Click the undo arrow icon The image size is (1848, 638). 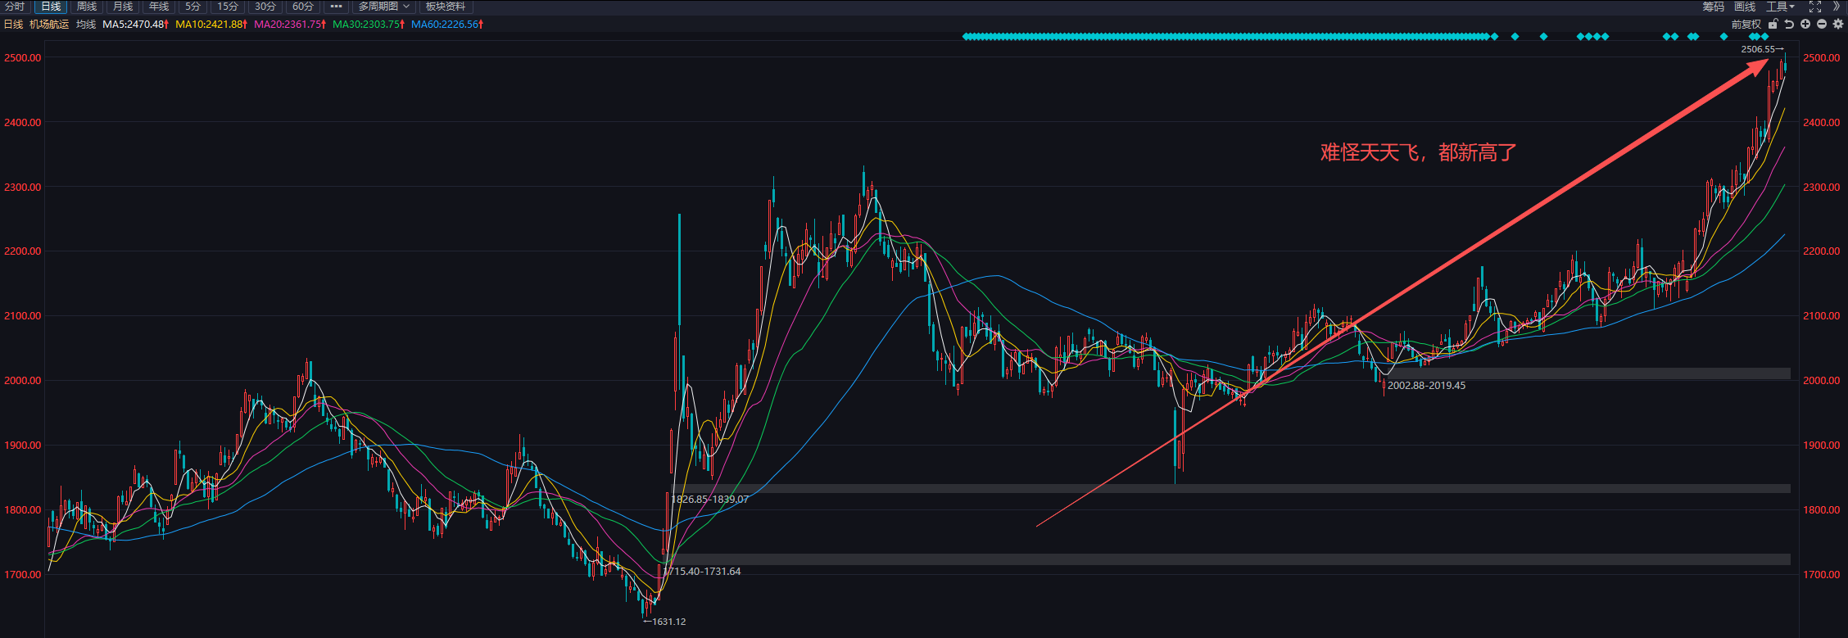(1789, 25)
